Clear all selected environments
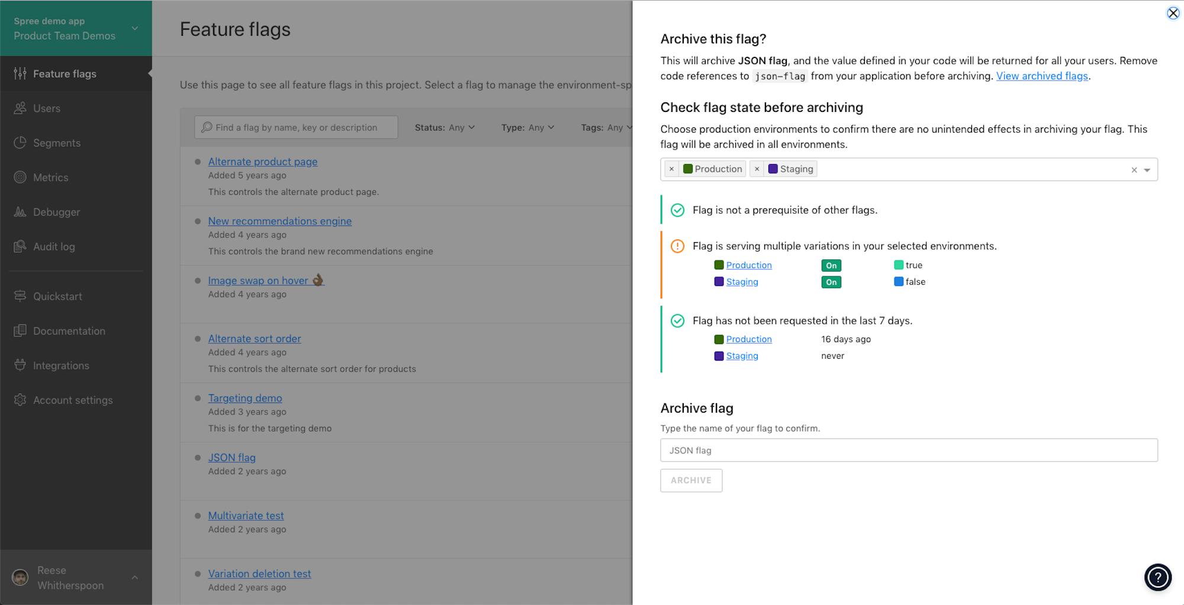Viewport: 1184px width, 605px height. [x=1134, y=170]
